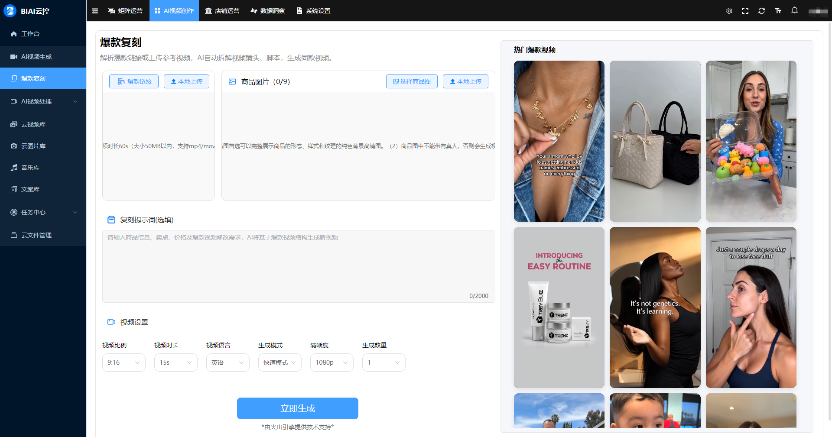Click the 复刻提示词 section icon

pos(111,220)
